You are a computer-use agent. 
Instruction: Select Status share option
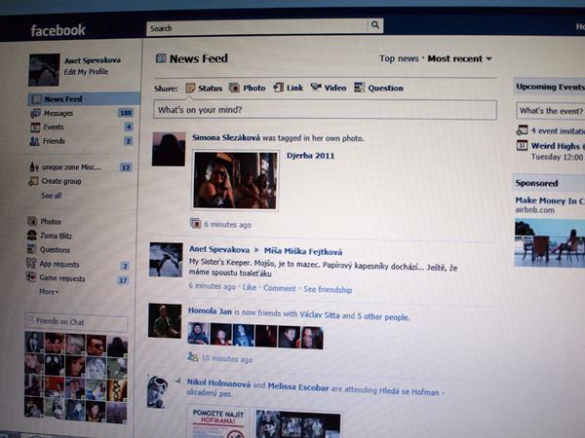tap(210, 89)
